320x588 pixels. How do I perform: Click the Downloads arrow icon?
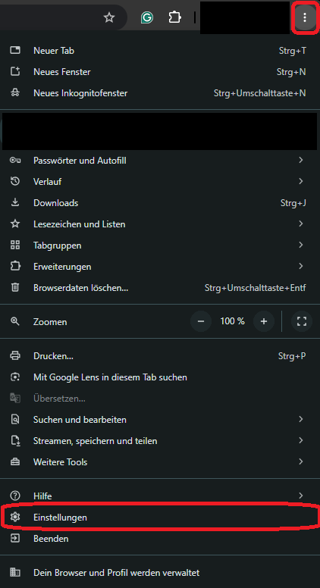tap(15, 203)
